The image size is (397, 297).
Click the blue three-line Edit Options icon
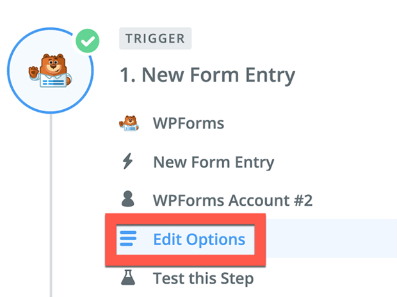click(128, 238)
